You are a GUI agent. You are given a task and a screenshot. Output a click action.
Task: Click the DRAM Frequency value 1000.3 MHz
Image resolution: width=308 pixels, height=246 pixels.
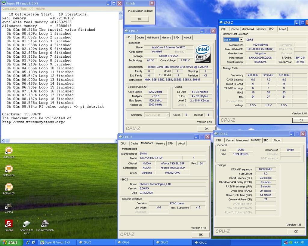tap(266, 169)
